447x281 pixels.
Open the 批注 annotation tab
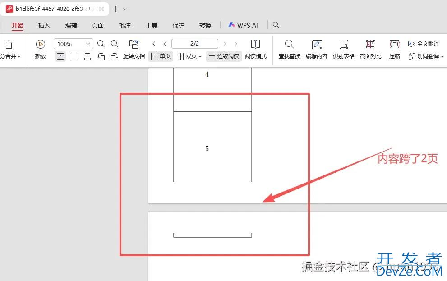tap(125, 25)
